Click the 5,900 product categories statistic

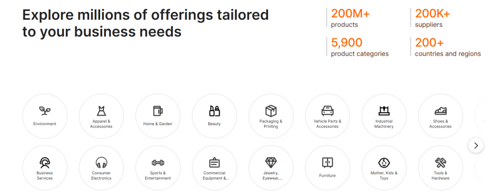[x=360, y=47]
